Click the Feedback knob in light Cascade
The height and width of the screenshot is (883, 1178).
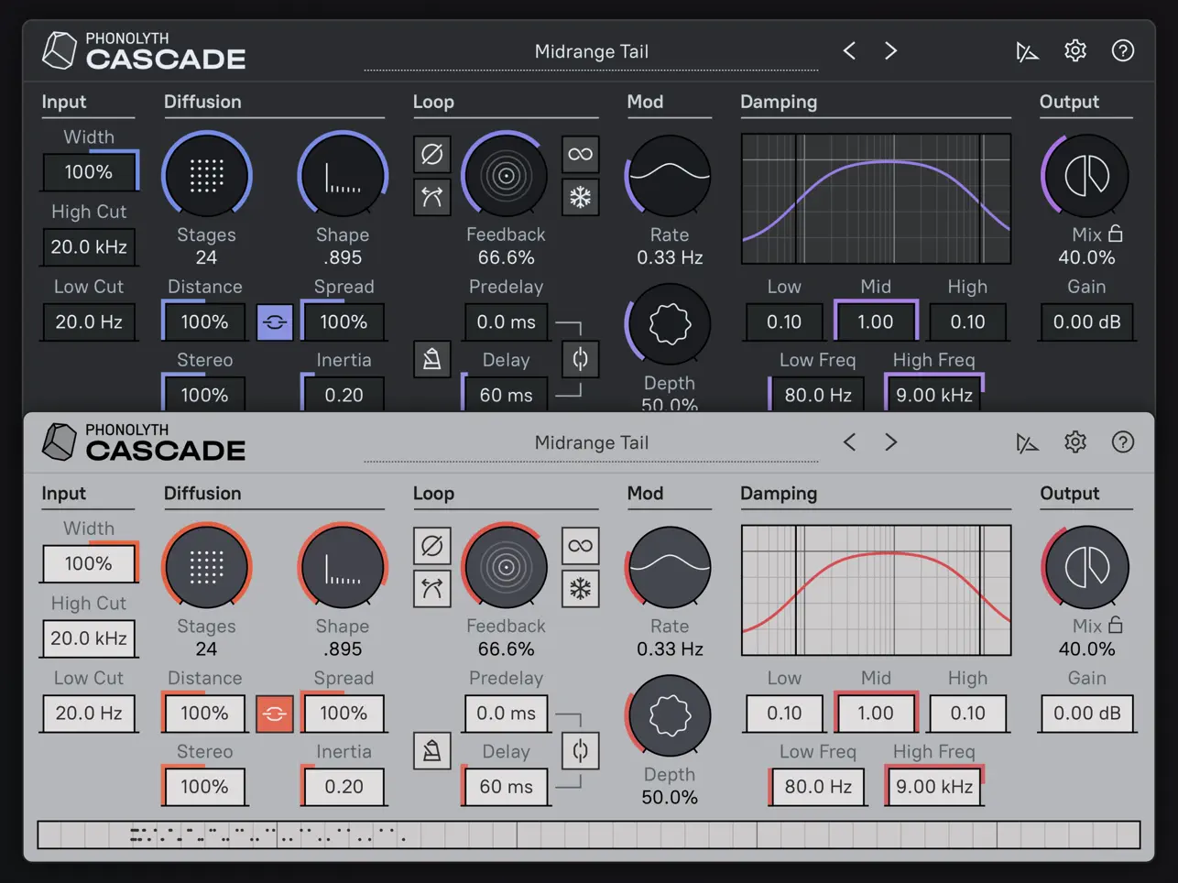pyautogui.click(x=506, y=567)
